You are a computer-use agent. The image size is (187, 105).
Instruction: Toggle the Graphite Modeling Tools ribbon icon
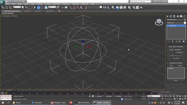click(117, 8)
